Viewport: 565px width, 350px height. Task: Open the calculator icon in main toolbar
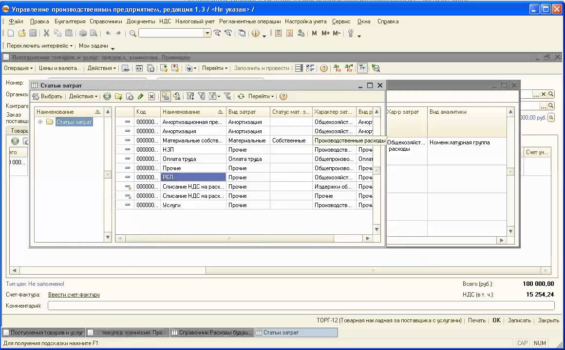[278, 33]
